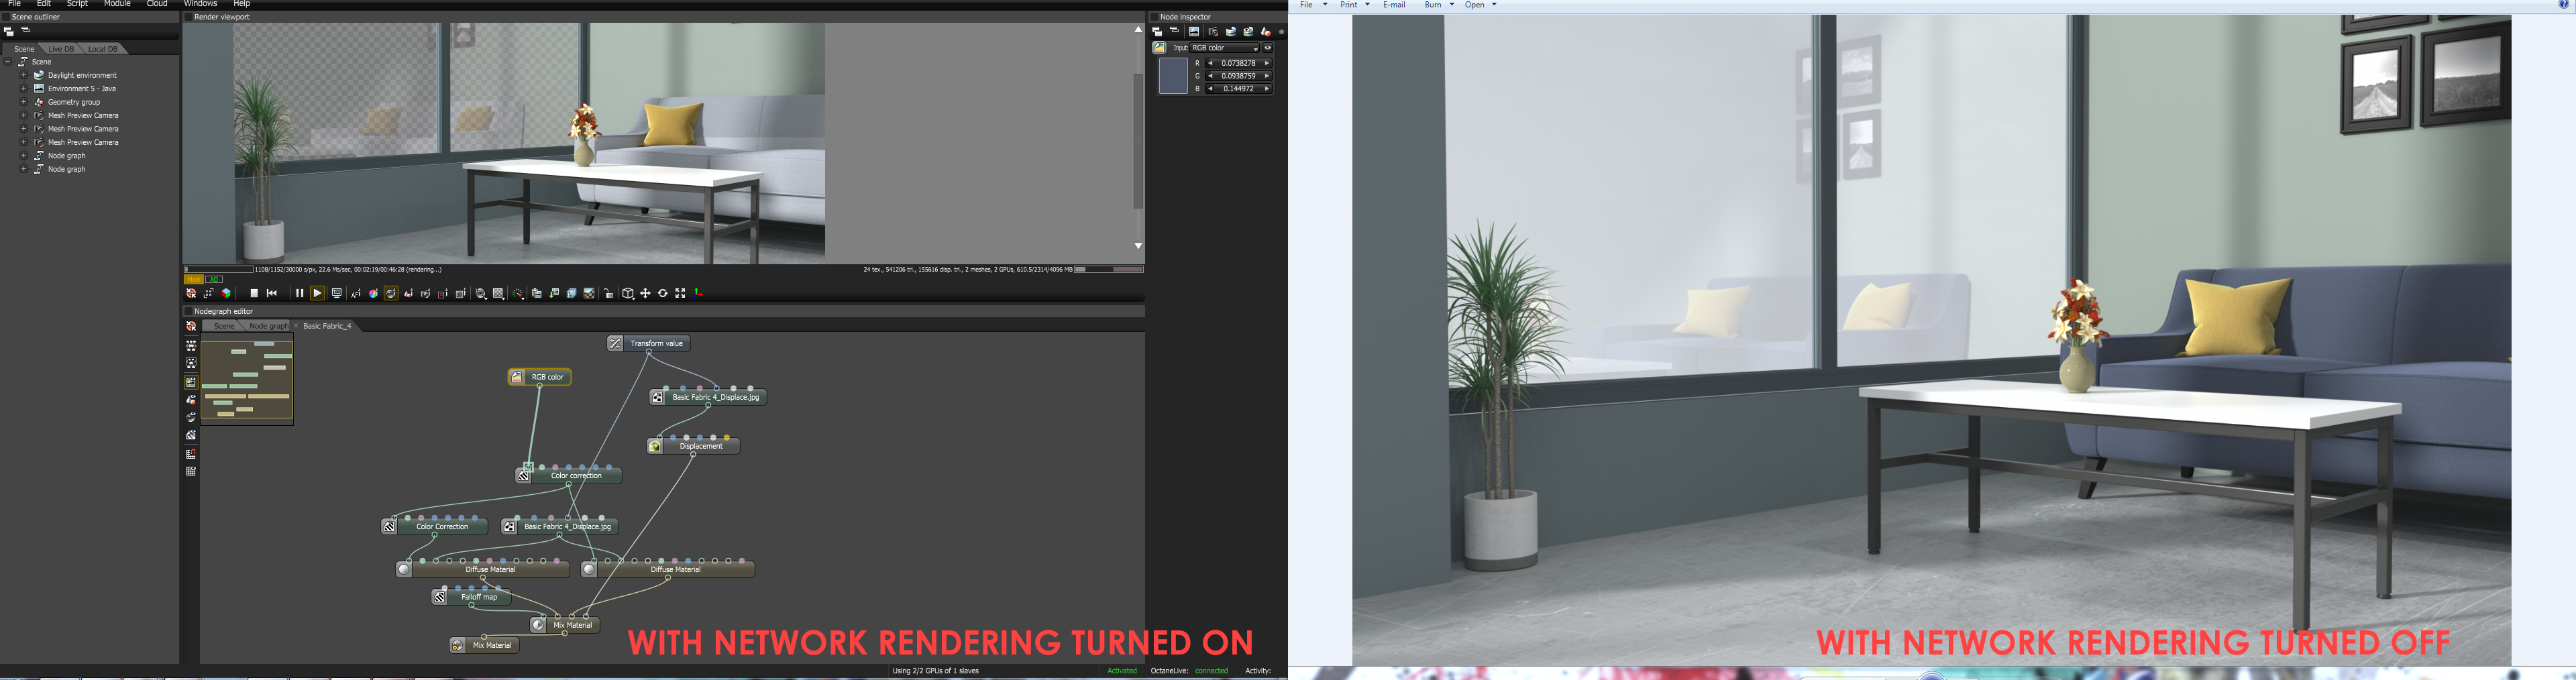Open the clay mode sphere dropdown
The width and height of the screenshot is (2576, 680).
pyautogui.click(x=481, y=293)
